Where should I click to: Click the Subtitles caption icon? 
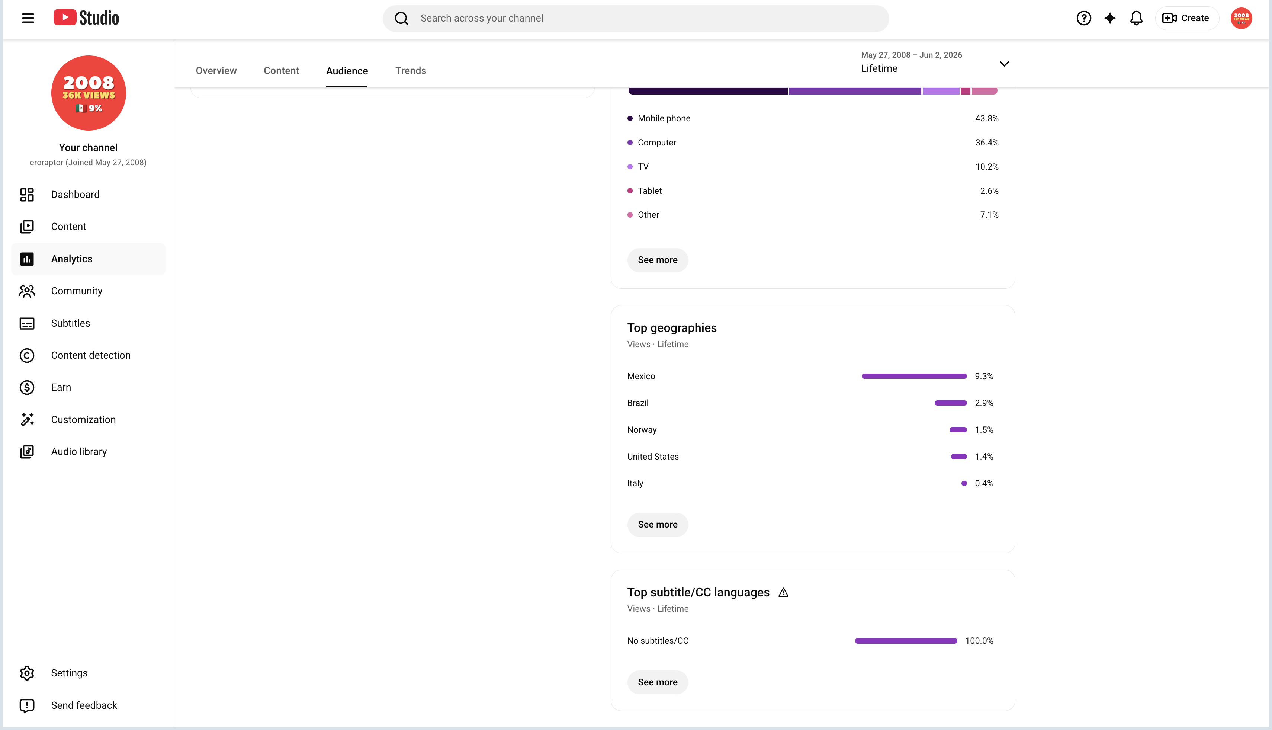pos(27,323)
